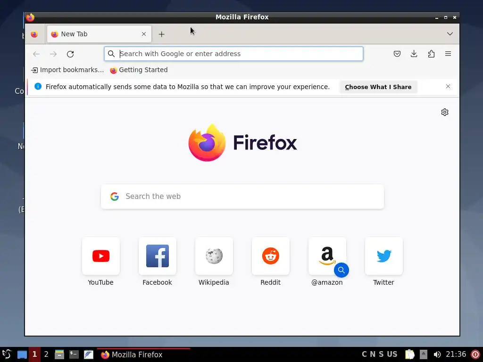This screenshot has width=483, height=362.
Task: Open the file manager taskbar icon
Action: pos(59,354)
